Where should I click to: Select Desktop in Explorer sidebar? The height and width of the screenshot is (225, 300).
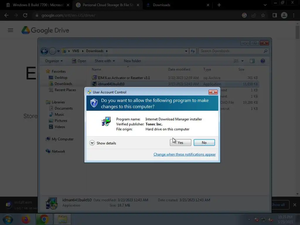pos(61,77)
